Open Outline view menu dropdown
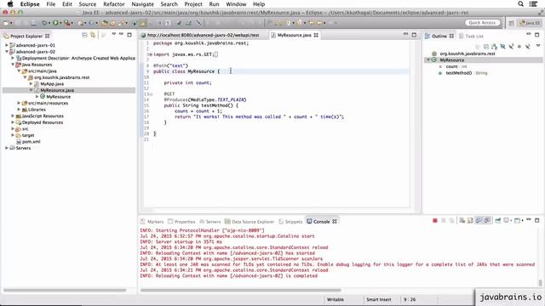545x306 pixels. point(538,46)
